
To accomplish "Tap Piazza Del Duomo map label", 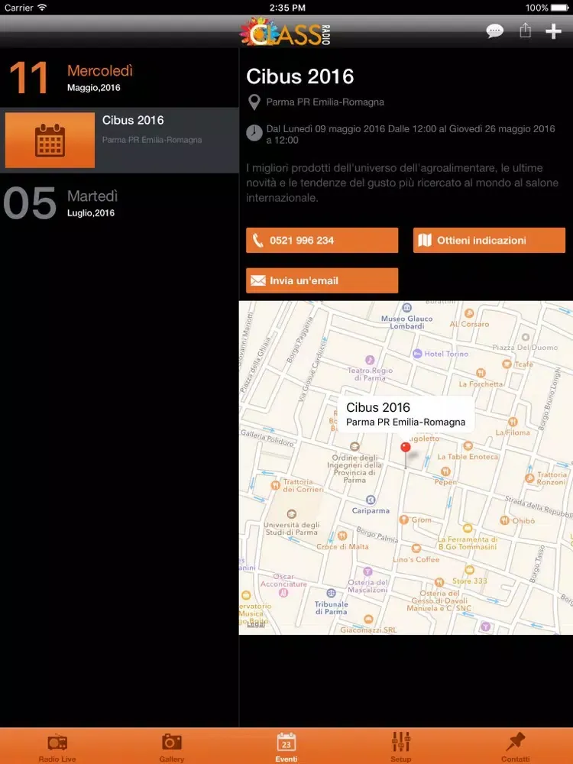I will coord(525,348).
